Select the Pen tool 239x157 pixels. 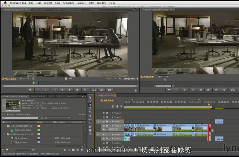pyautogui.click(x=90, y=126)
